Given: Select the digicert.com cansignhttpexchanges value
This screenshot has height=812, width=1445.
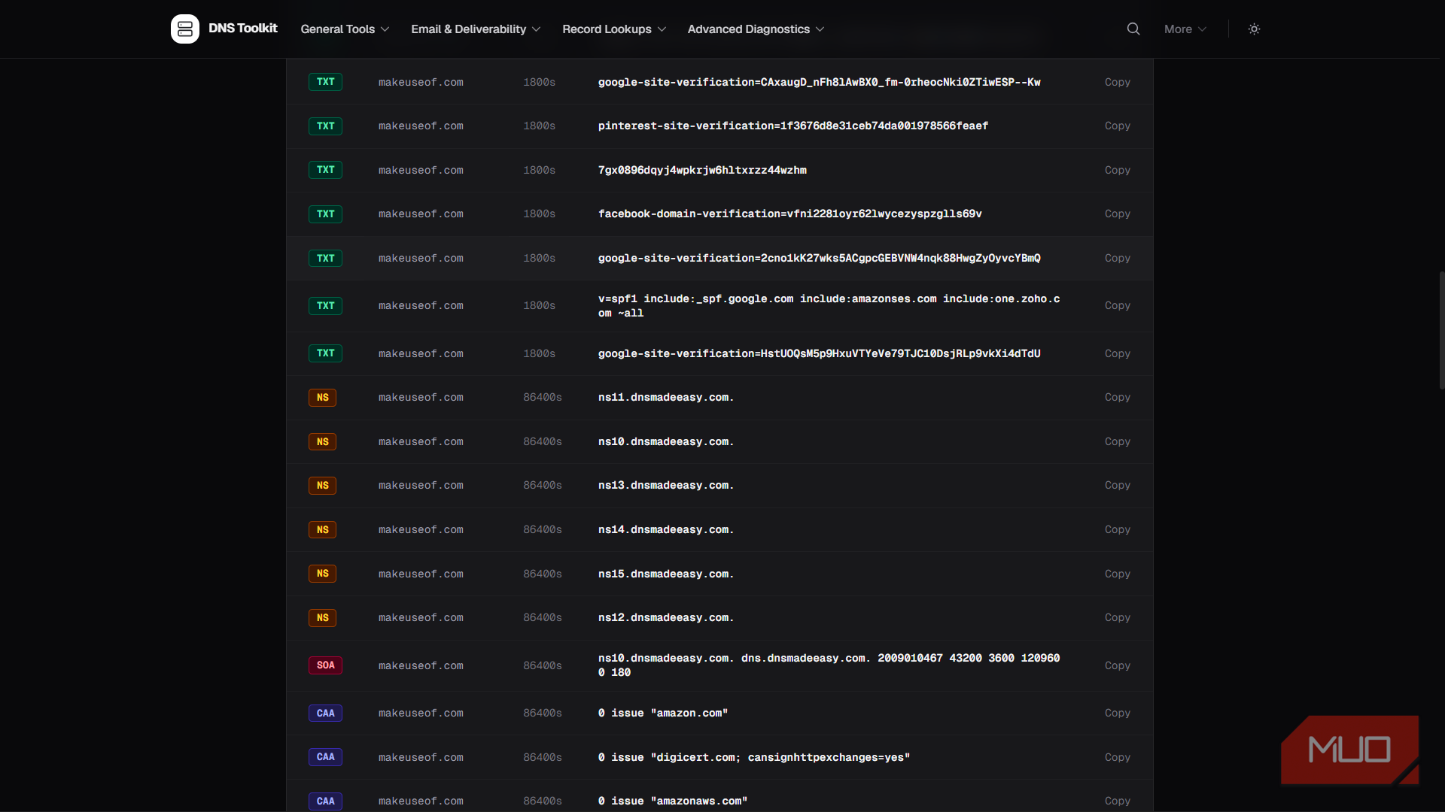Looking at the screenshot, I should pos(754,757).
